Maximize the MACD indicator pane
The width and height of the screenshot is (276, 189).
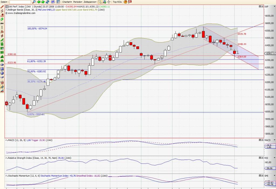260,140
